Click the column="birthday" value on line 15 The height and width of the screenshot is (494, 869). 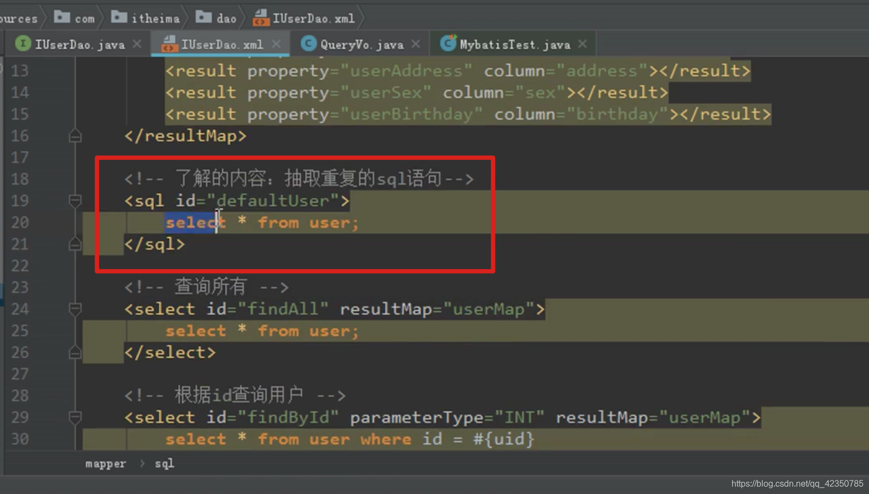581,114
